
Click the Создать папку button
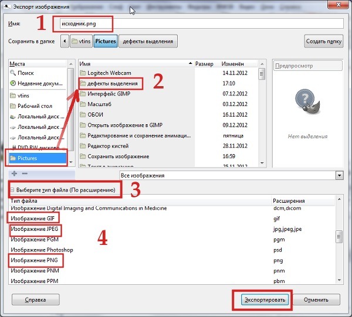pyautogui.click(x=323, y=41)
